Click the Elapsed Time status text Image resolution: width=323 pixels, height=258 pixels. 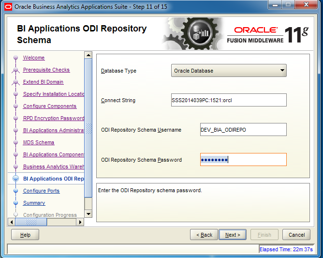coord(286,249)
